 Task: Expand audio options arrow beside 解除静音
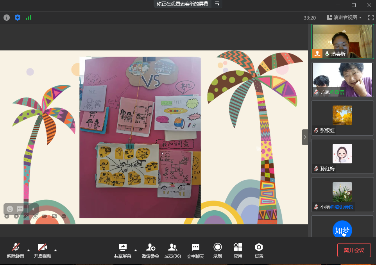click(28, 250)
